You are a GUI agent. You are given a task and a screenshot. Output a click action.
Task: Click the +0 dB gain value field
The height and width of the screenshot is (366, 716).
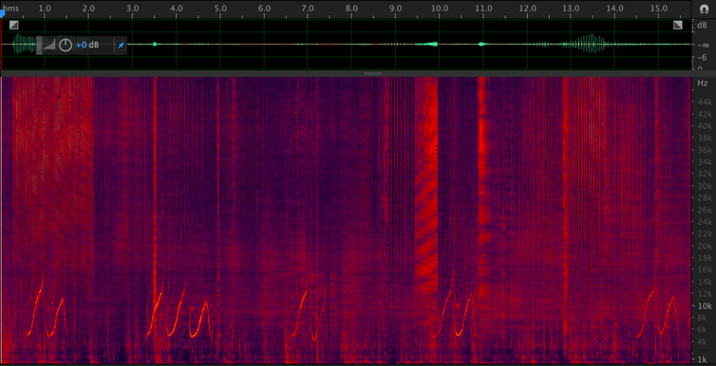(86, 46)
